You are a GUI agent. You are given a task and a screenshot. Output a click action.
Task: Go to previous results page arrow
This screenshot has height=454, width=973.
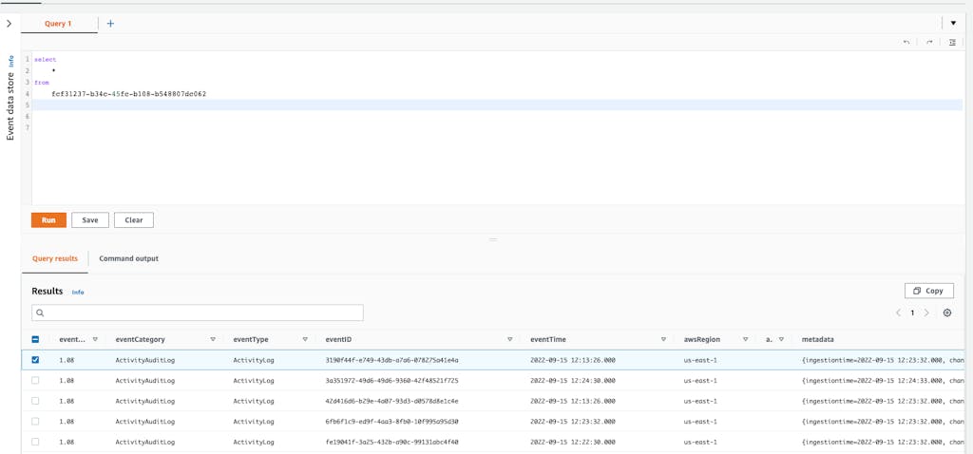point(898,312)
